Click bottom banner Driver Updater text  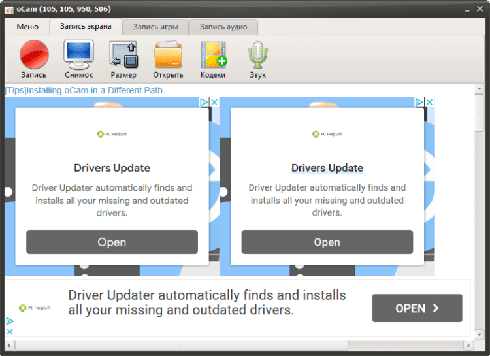[x=207, y=302]
